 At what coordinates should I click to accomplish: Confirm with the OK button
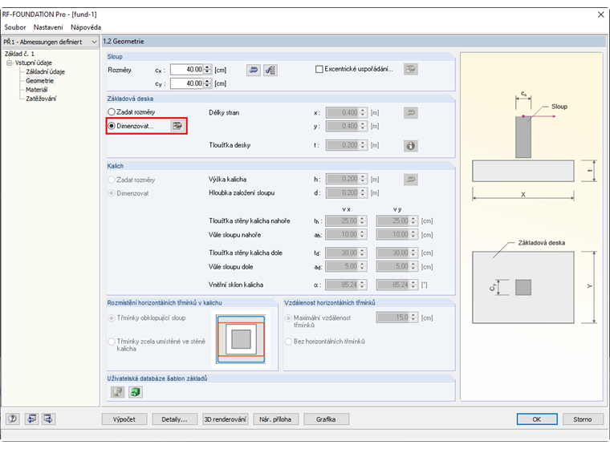tap(537, 419)
